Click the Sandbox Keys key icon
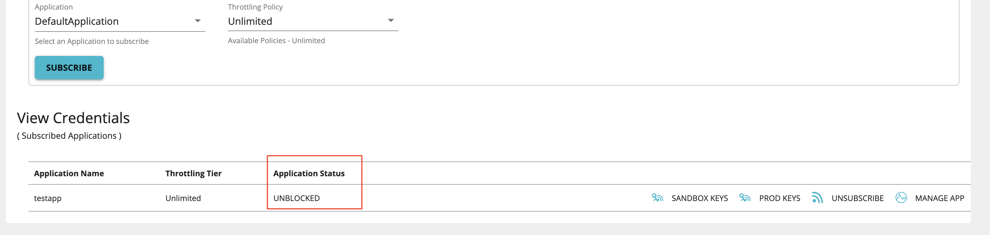This screenshot has height=235, width=990. [657, 197]
